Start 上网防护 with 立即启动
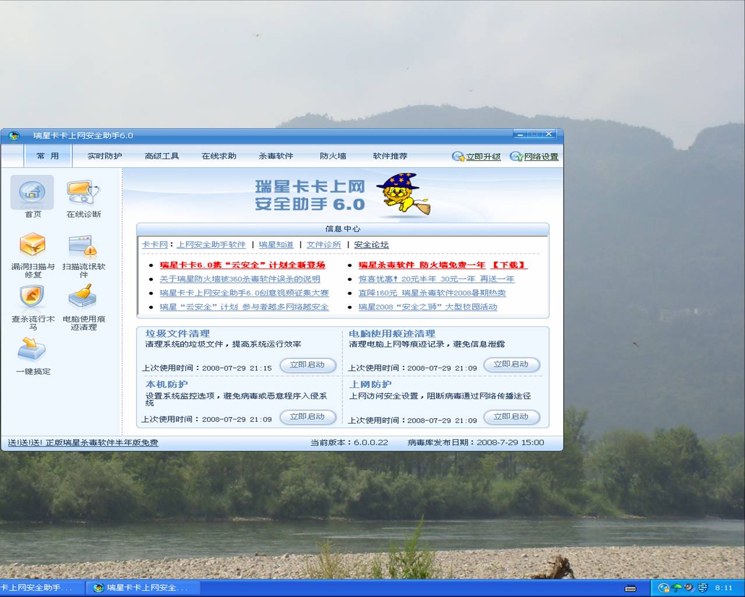745x597 pixels. (511, 417)
